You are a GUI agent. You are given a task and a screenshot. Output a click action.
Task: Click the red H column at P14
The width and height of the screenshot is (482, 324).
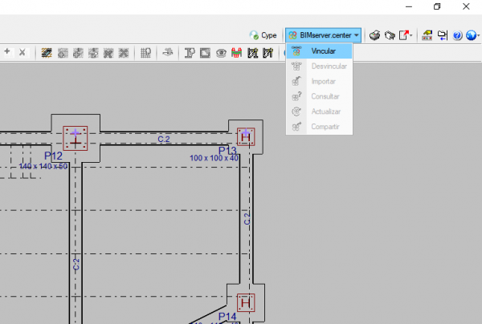tap(246, 303)
